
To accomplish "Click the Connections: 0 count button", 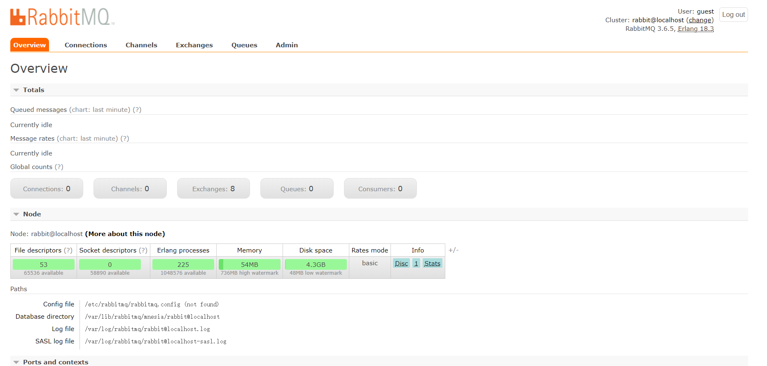I will tap(47, 188).
